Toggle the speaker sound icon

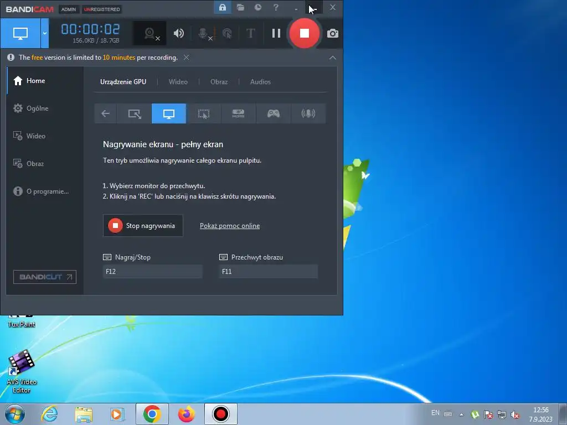point(179,33)
